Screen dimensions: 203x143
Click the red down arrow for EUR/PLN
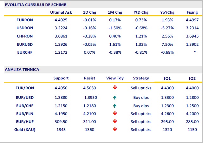tap(115, 113)
